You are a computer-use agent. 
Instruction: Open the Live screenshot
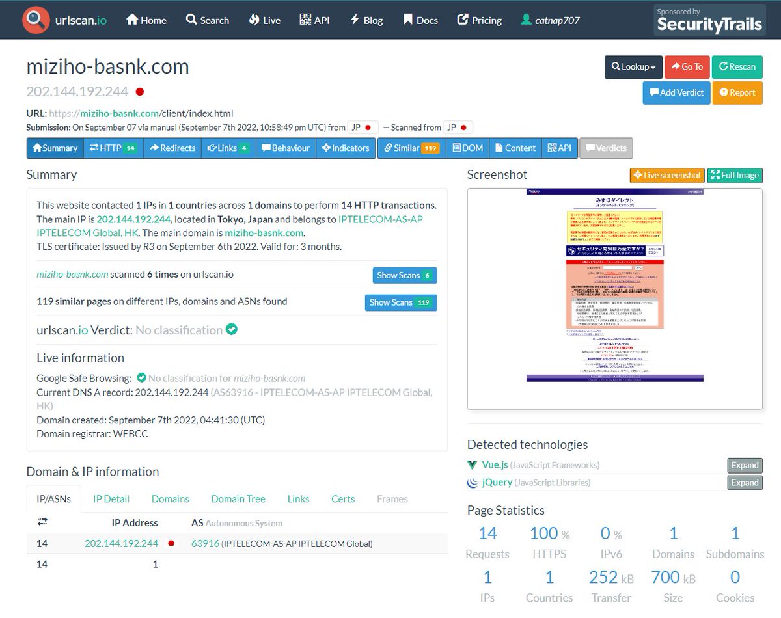666,175
